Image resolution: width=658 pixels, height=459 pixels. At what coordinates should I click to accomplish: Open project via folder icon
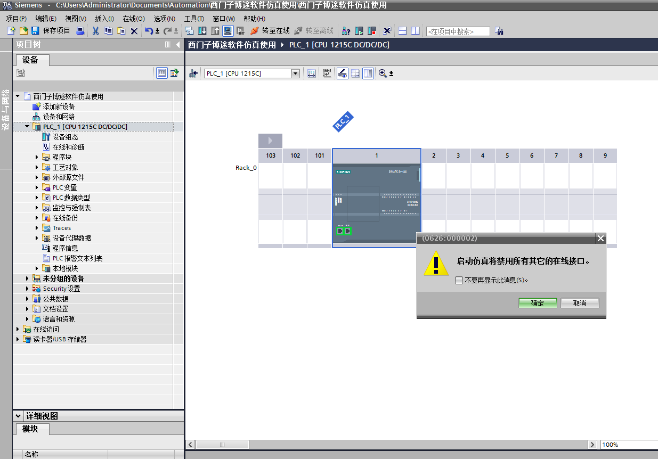click(24, 31)
